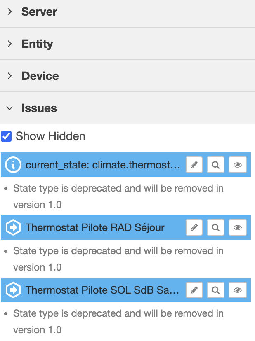Click info icon beside current_state climate.thermostat
The height and width of the screenshot is (341, 255).
pos(13,165)
